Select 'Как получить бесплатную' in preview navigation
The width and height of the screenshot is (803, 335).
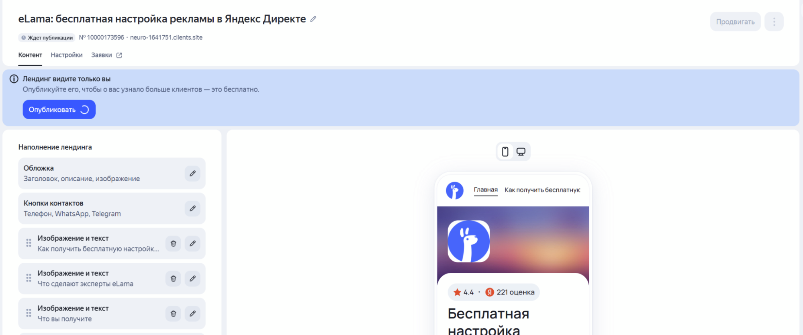coord(542,190)
